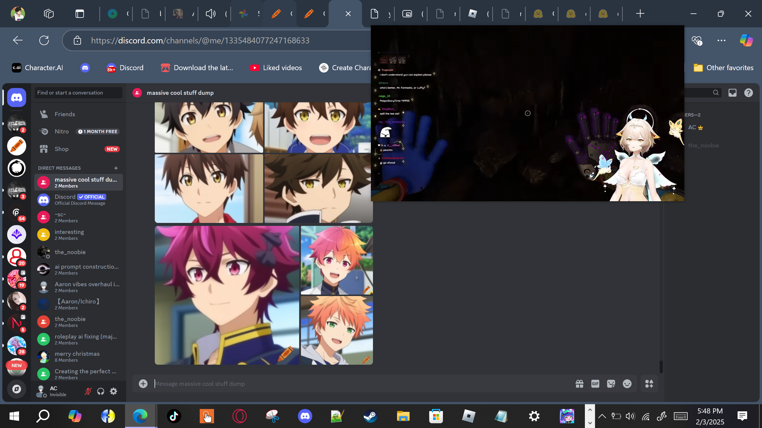Open browser settings and more menu

coord(722,40)
